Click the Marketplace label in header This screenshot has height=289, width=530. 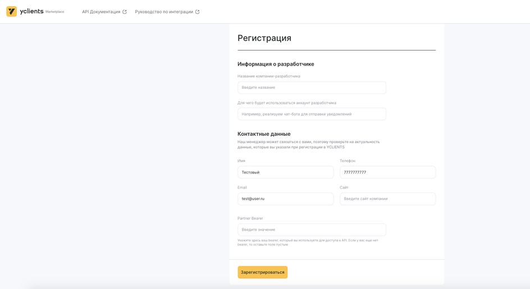tap(55, 12)
